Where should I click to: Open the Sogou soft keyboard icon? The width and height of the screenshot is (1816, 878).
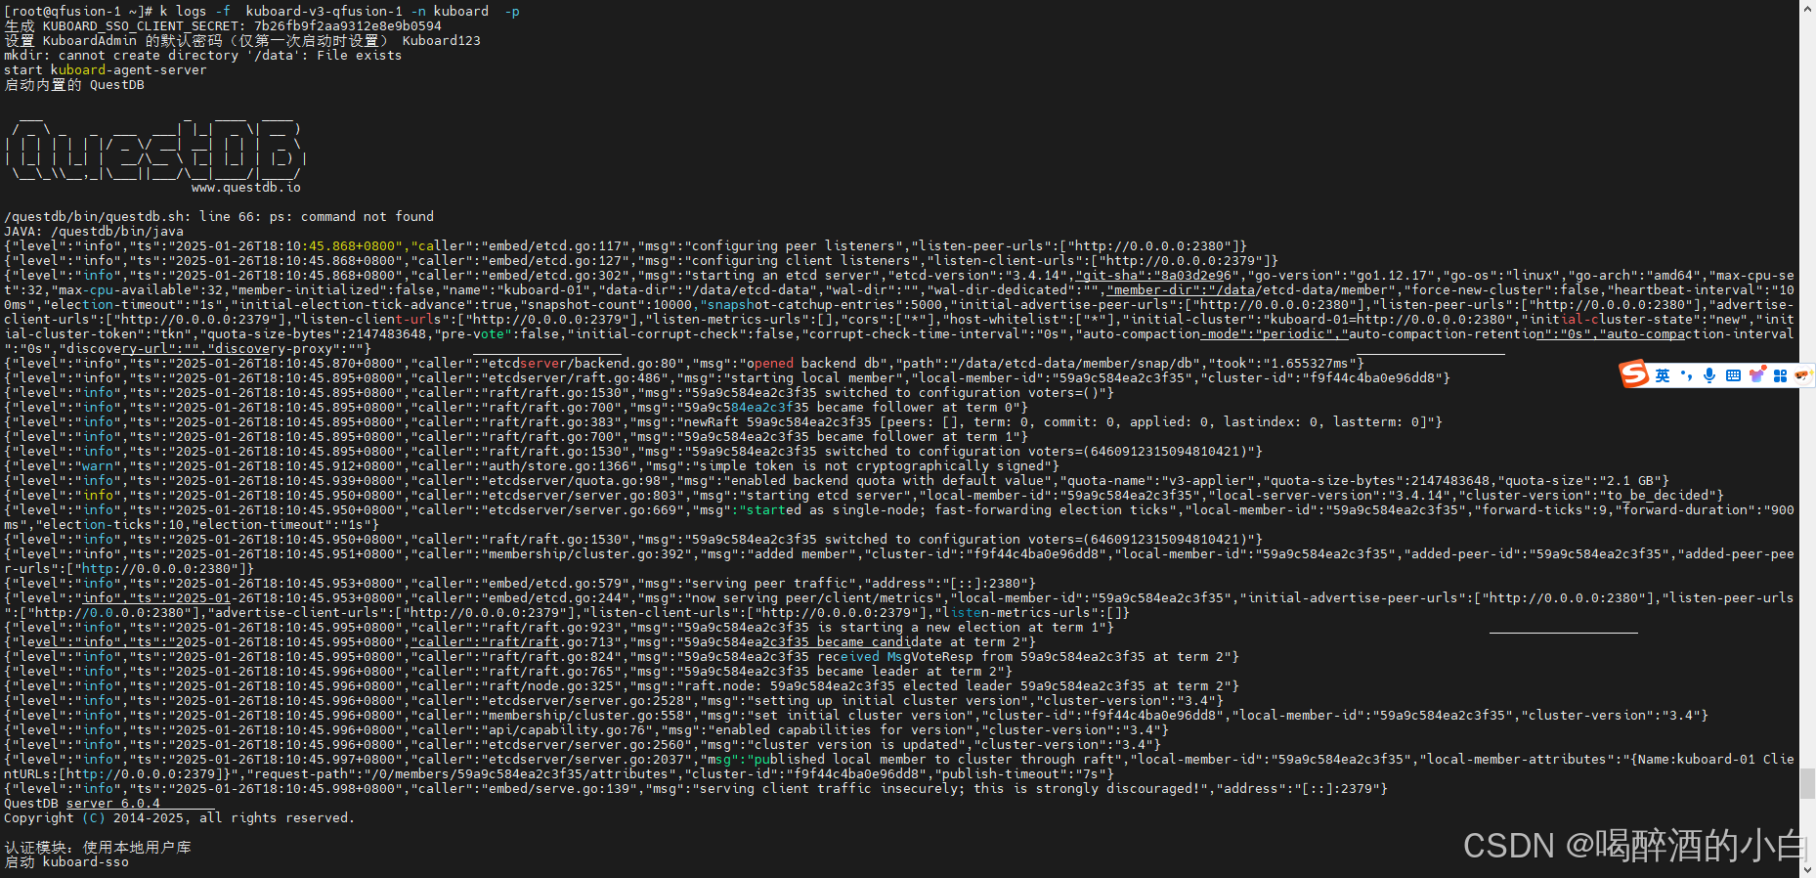(x=1733, y=375)
